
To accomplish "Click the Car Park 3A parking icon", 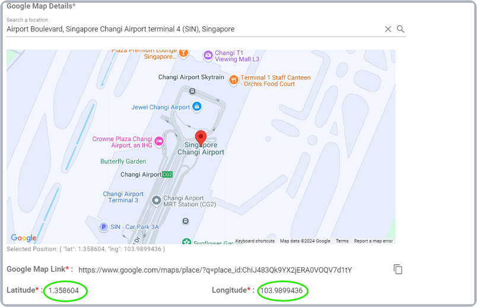I will tap(103, 227).
